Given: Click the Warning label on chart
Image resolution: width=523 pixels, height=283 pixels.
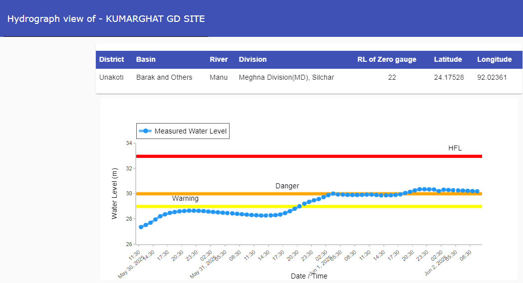Looking at the screenshot, I should point(185,199).
